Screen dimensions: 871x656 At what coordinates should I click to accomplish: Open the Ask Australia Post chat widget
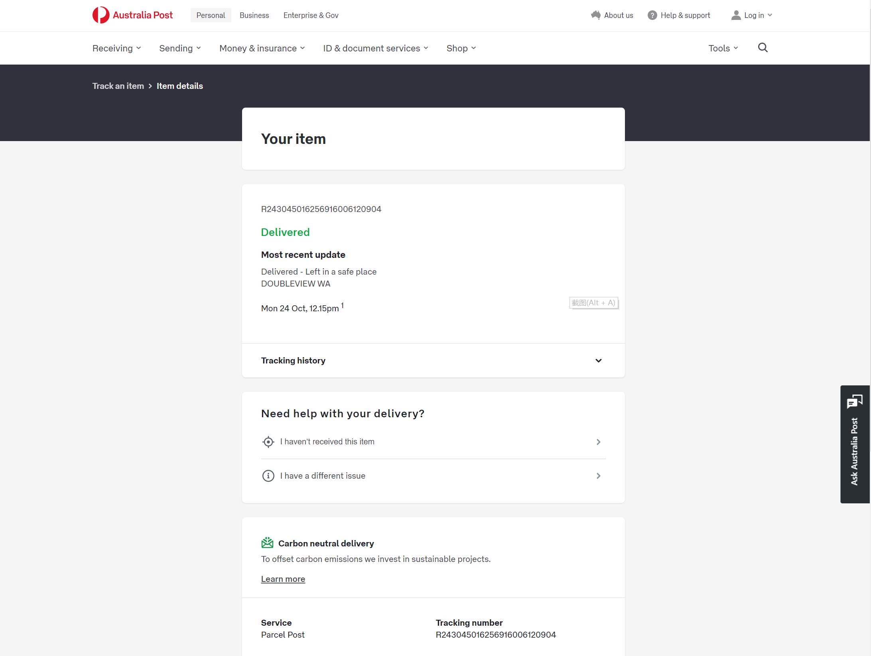tap(855, 444)
